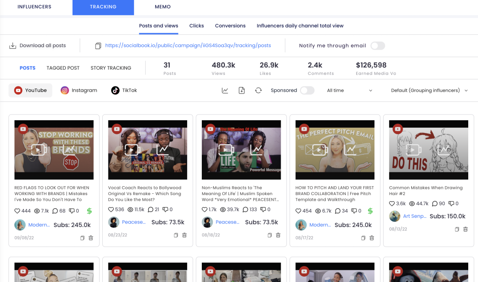Play video on Meaning Of Life thumbnail
478x282 pixels.
(x=226, y=150)
